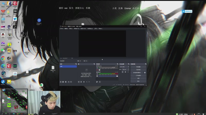Open source properties gear in Sources panel
Image resolution: width=206 pixels, height=115 pixels.
coord(84,82)
